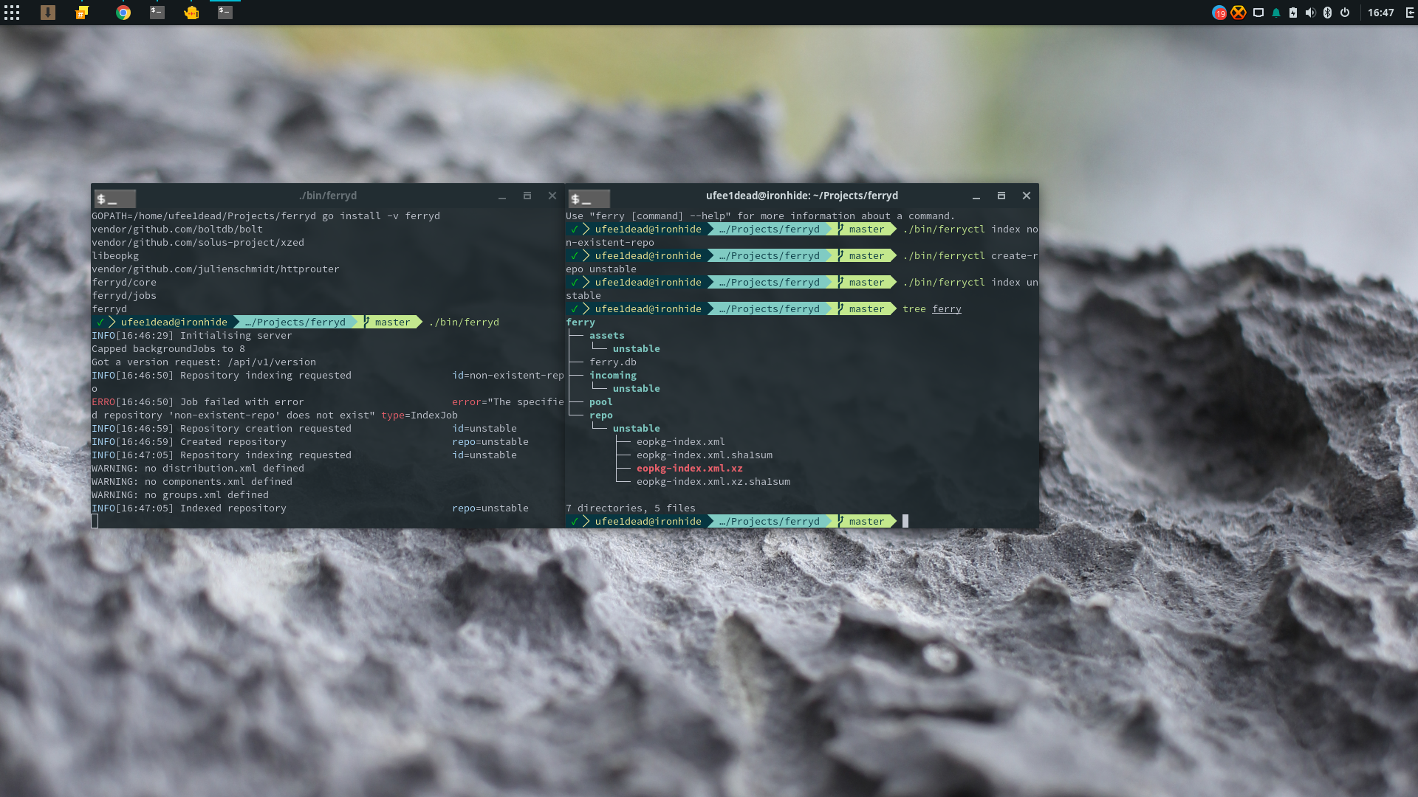Switch to the first terminal in the panel

pyautogui.click(x=157, y=13)
